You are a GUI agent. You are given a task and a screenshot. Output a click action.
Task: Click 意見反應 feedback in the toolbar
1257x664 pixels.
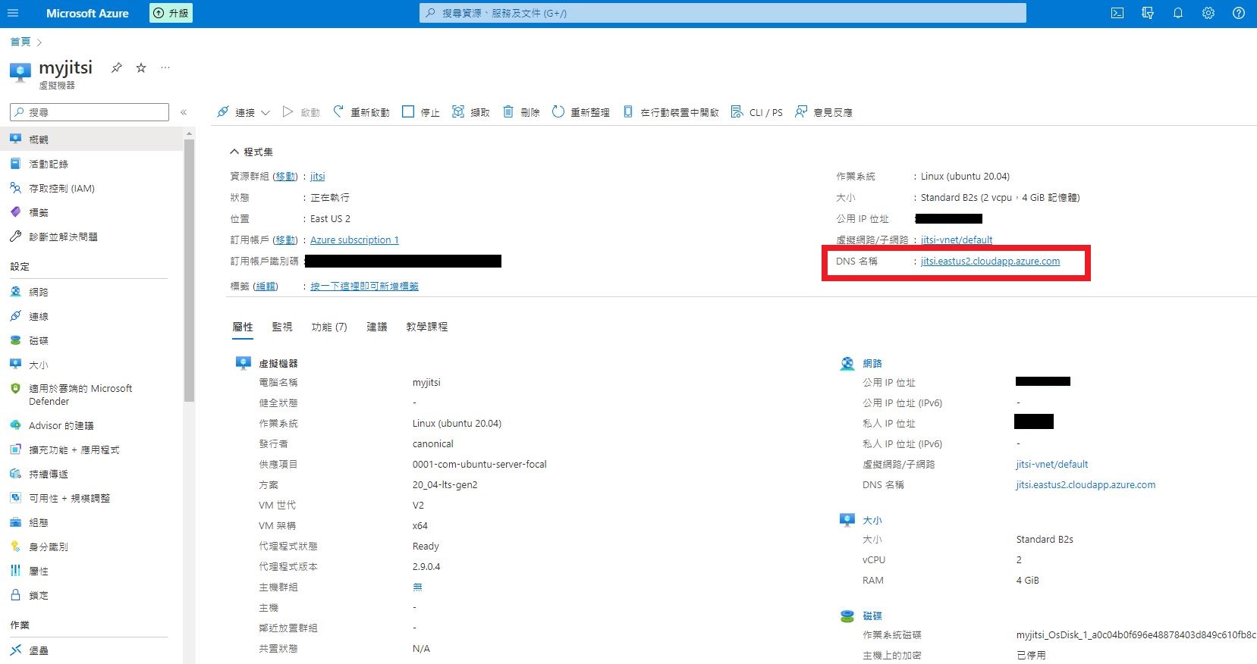click(x=824, y=112)
